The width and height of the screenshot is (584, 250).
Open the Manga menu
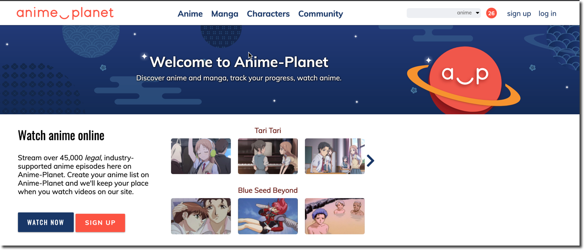225,14
